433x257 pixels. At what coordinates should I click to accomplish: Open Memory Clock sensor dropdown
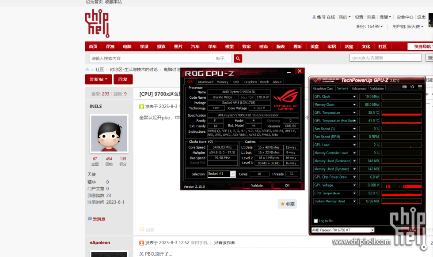[x=354, y=104]
